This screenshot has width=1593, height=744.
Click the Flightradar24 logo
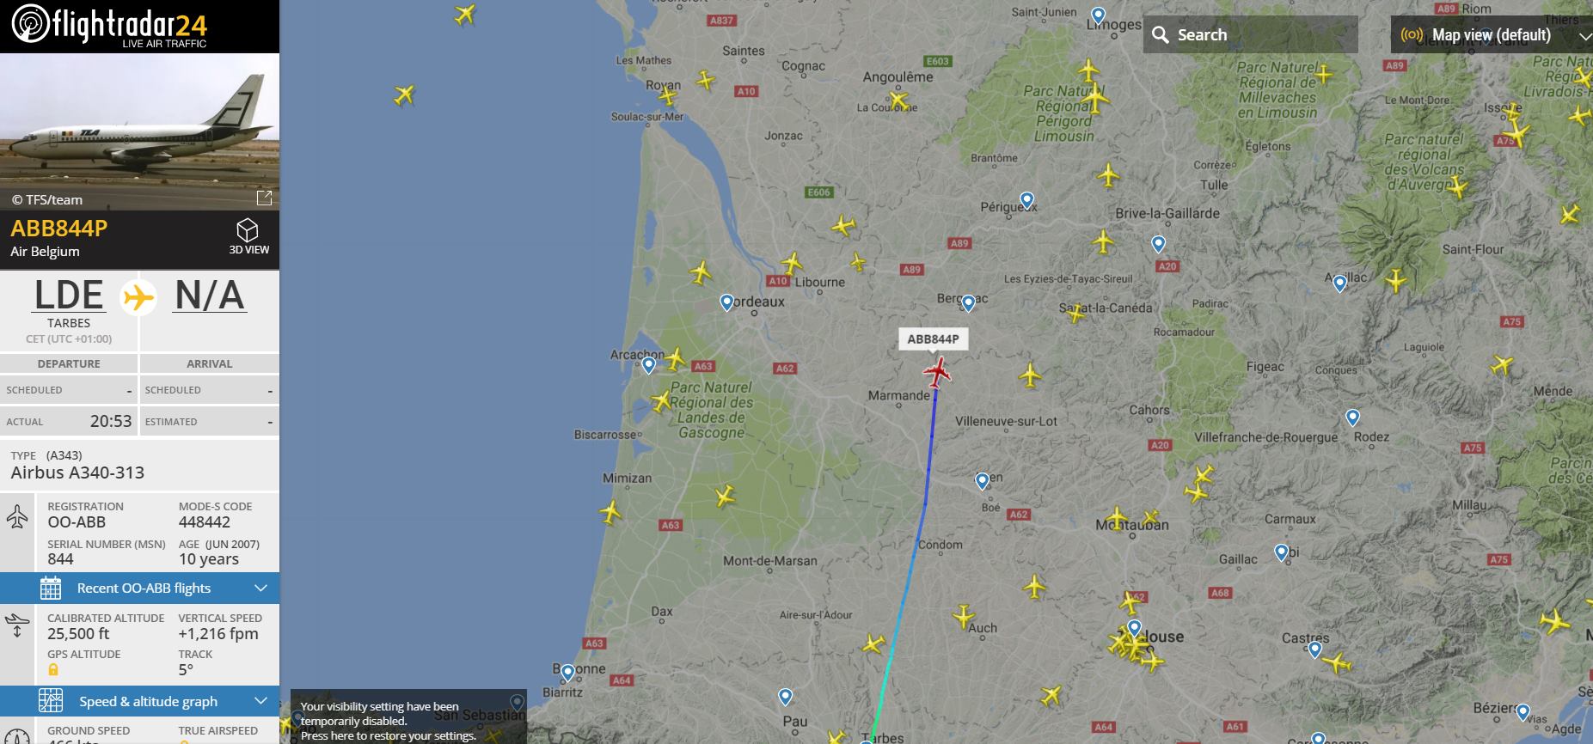[x=109, y=26]
